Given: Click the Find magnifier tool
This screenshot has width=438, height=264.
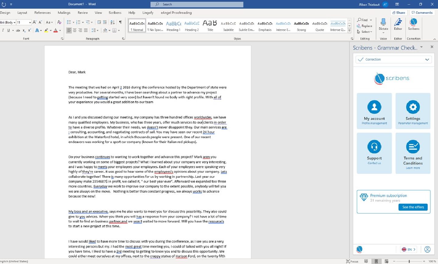Looking at the screenshot, I should 362,20.
